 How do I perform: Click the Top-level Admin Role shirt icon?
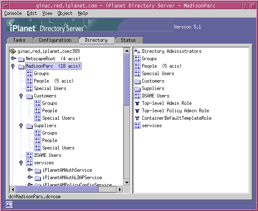(137, 103)
